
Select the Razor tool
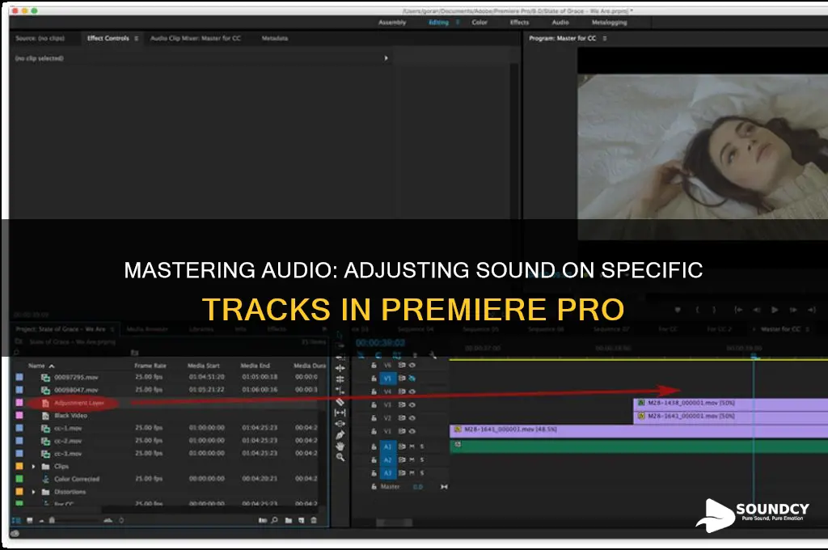pos(340,401)
